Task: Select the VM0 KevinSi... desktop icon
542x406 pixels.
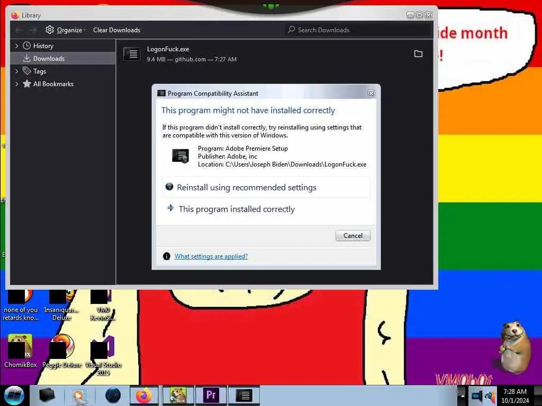Action: (103, 306)
